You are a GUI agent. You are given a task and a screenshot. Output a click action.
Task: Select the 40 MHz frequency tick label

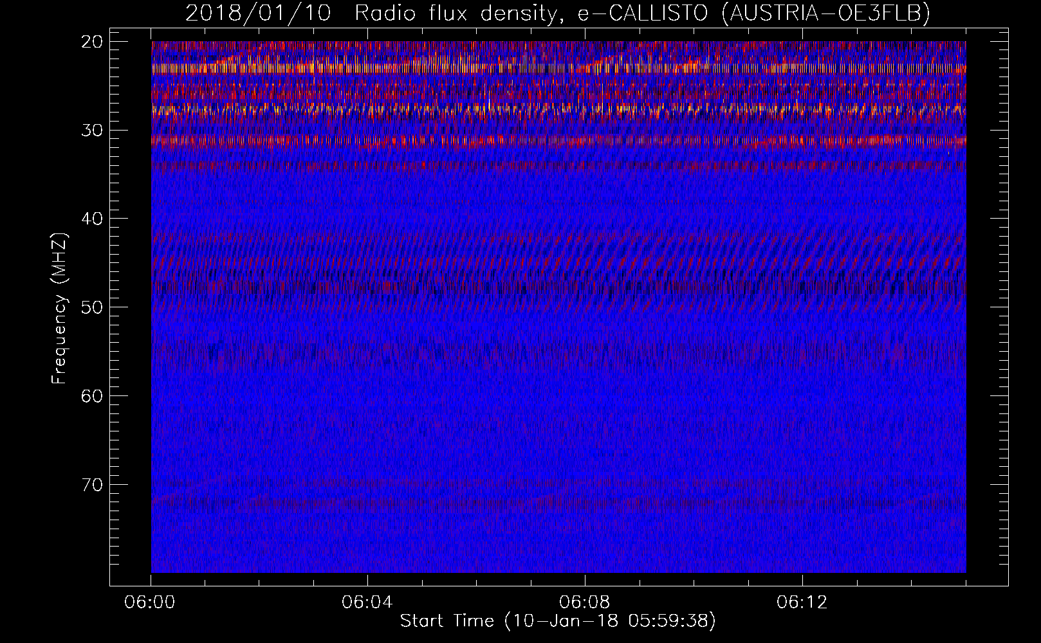pyautogui.click(x=93, y=219)
